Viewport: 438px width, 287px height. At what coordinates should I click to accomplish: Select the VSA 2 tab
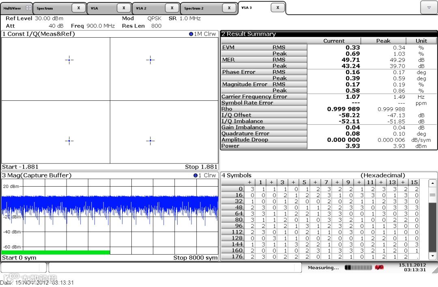(x=149, y=9)
